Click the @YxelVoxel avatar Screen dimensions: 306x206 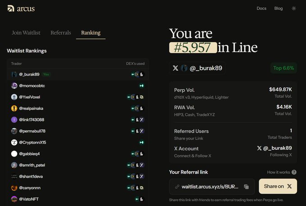point(14,97)
